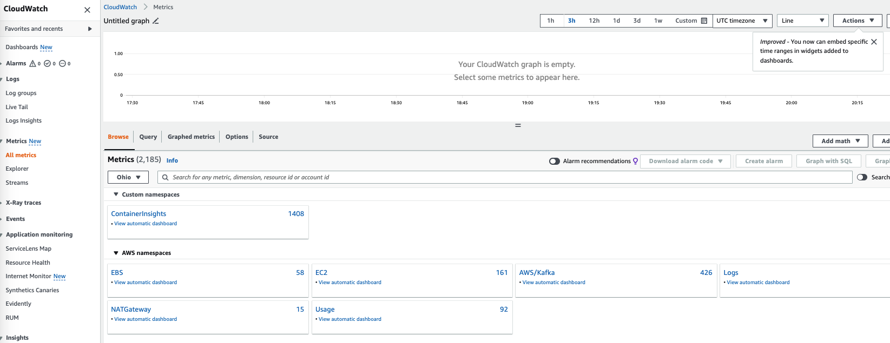
Task: Select the 1w time range
Action: (x=658, y=21)
